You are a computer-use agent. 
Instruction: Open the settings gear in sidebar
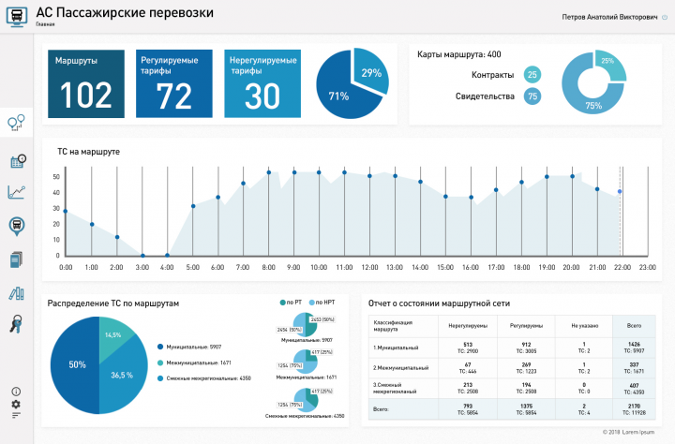[16, 404]
